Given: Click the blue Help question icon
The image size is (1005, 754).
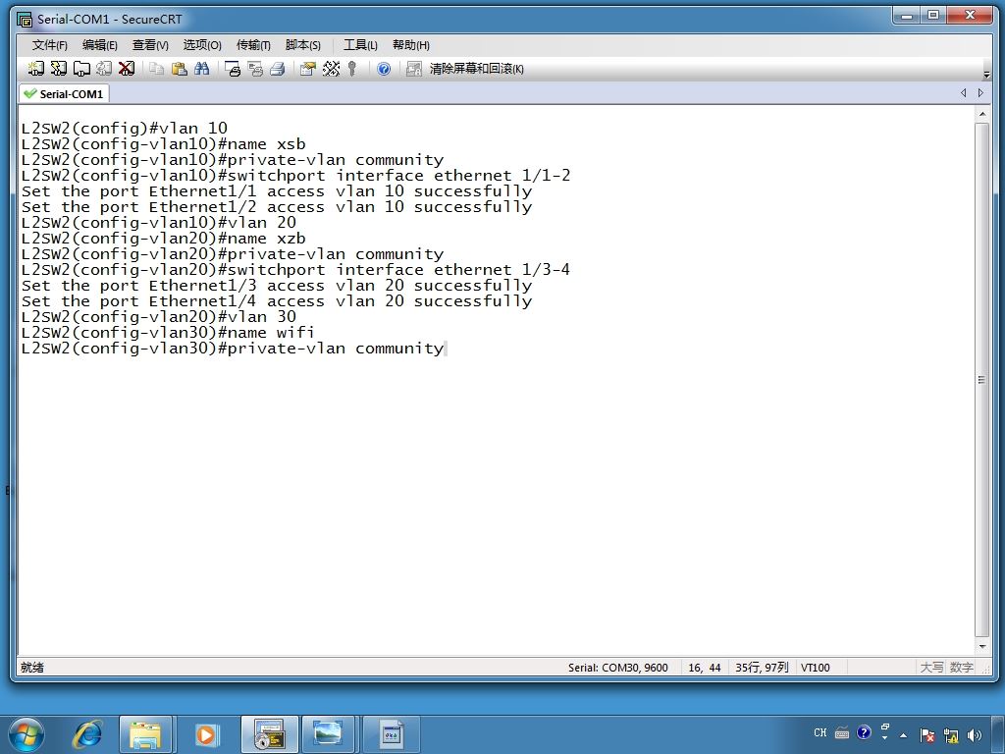Looking at the screenshot, I should tap(384, 69).
